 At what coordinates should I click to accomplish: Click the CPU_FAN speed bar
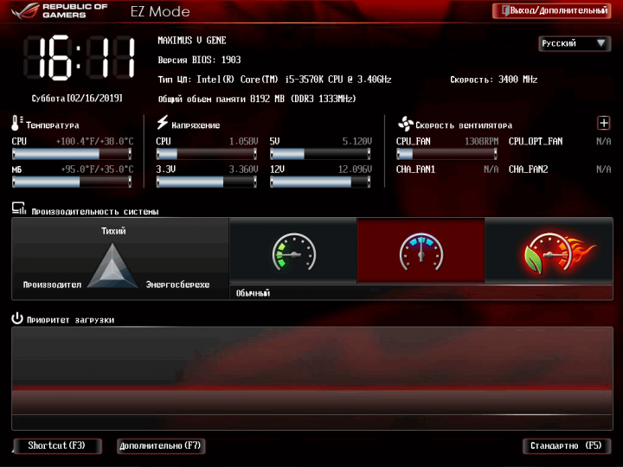tap(446, 154)
